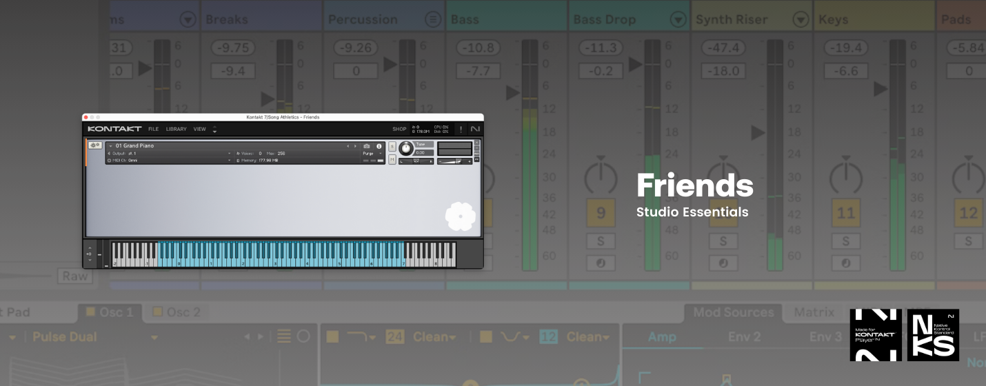The width and height of the screenshot is (986, 386).
Task: Click the Native Instruments logo icon
Action: coord(474,129)
